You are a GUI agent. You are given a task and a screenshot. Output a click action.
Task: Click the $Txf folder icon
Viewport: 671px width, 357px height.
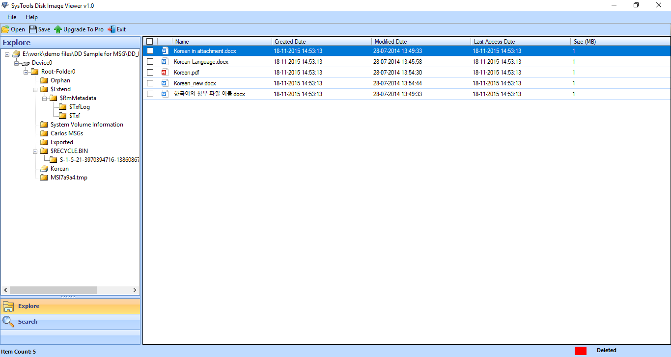(x=62, y=116)
